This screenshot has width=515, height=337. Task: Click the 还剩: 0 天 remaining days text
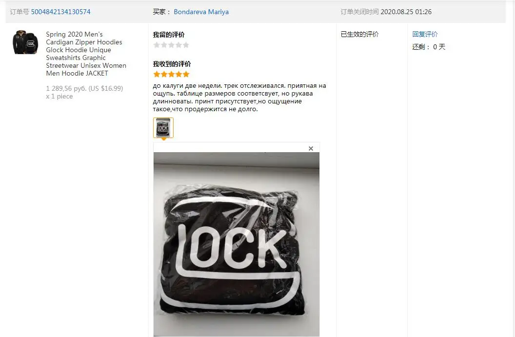pos(429,47)
